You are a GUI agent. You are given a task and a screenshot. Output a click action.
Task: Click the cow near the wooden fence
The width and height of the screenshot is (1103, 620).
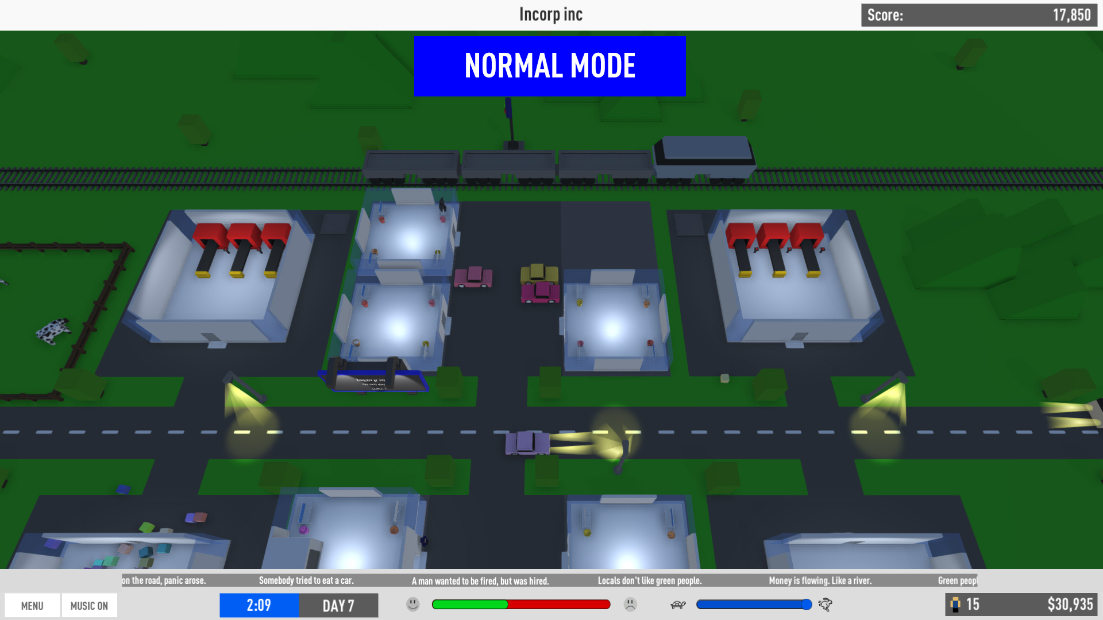[x=52, y=329]
